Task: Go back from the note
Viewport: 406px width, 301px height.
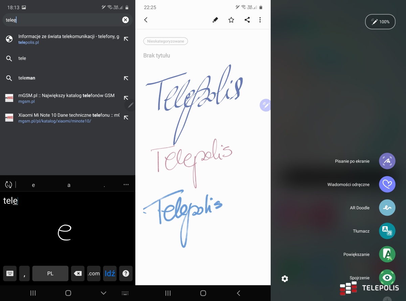Action: click(146, 20)
